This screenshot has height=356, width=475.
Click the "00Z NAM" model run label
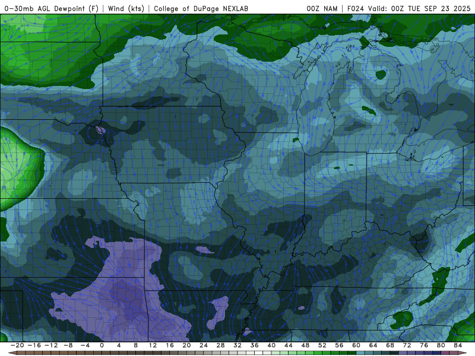pos(322,8)
